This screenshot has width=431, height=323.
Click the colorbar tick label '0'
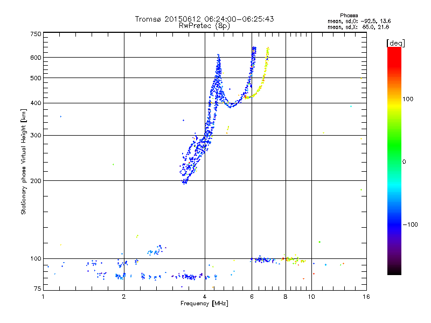point(404,162)
